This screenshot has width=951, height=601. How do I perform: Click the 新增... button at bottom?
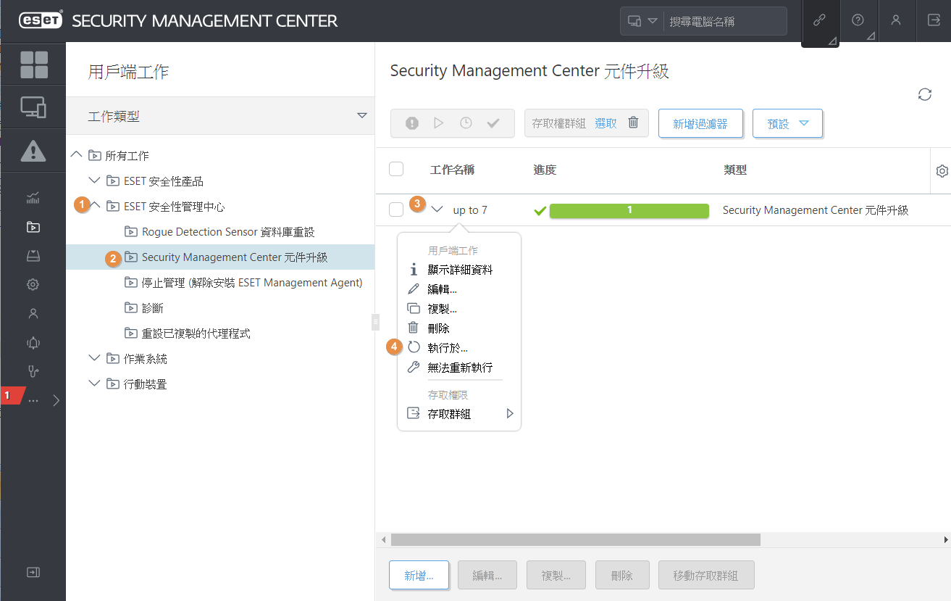coord(419,576)
